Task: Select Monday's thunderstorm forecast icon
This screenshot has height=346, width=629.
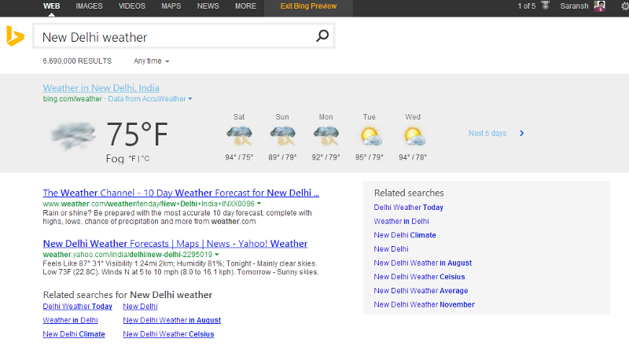Action: (x=326, y=136)
